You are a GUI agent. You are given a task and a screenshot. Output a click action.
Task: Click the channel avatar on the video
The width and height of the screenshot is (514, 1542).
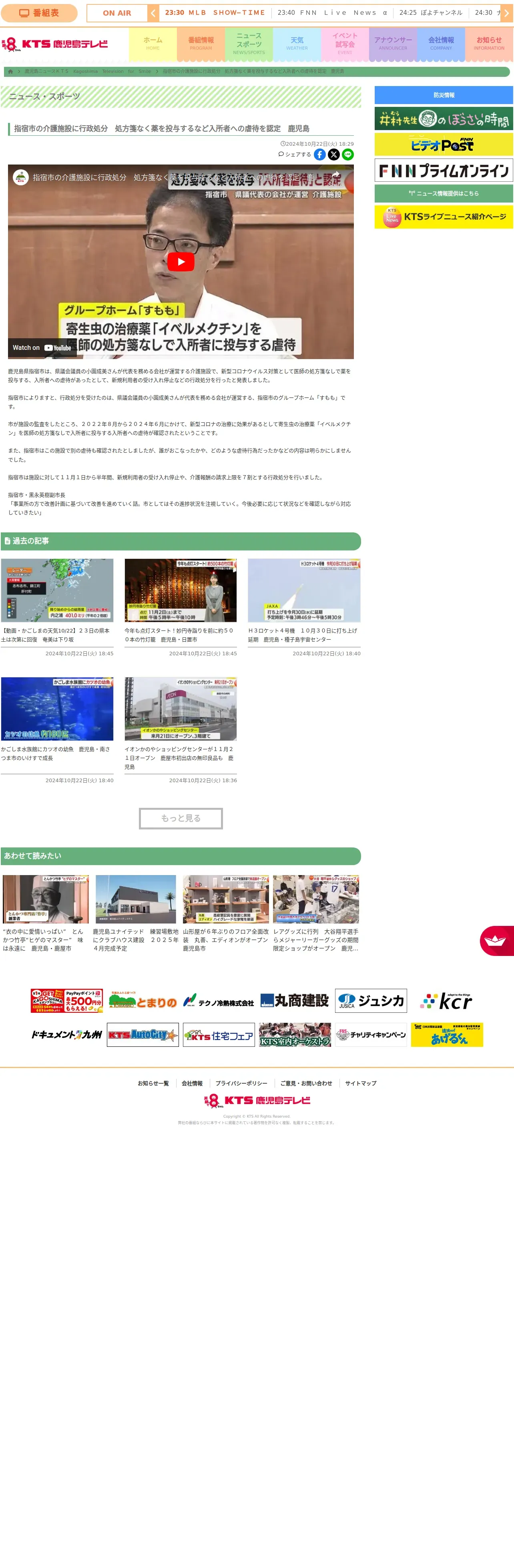[21, 178]
